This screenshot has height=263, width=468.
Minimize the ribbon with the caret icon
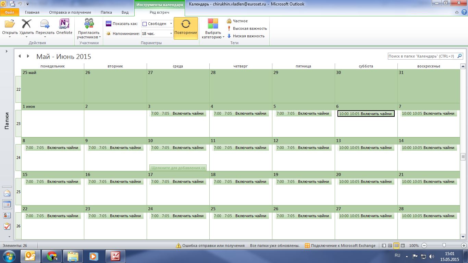click(457, 12)
